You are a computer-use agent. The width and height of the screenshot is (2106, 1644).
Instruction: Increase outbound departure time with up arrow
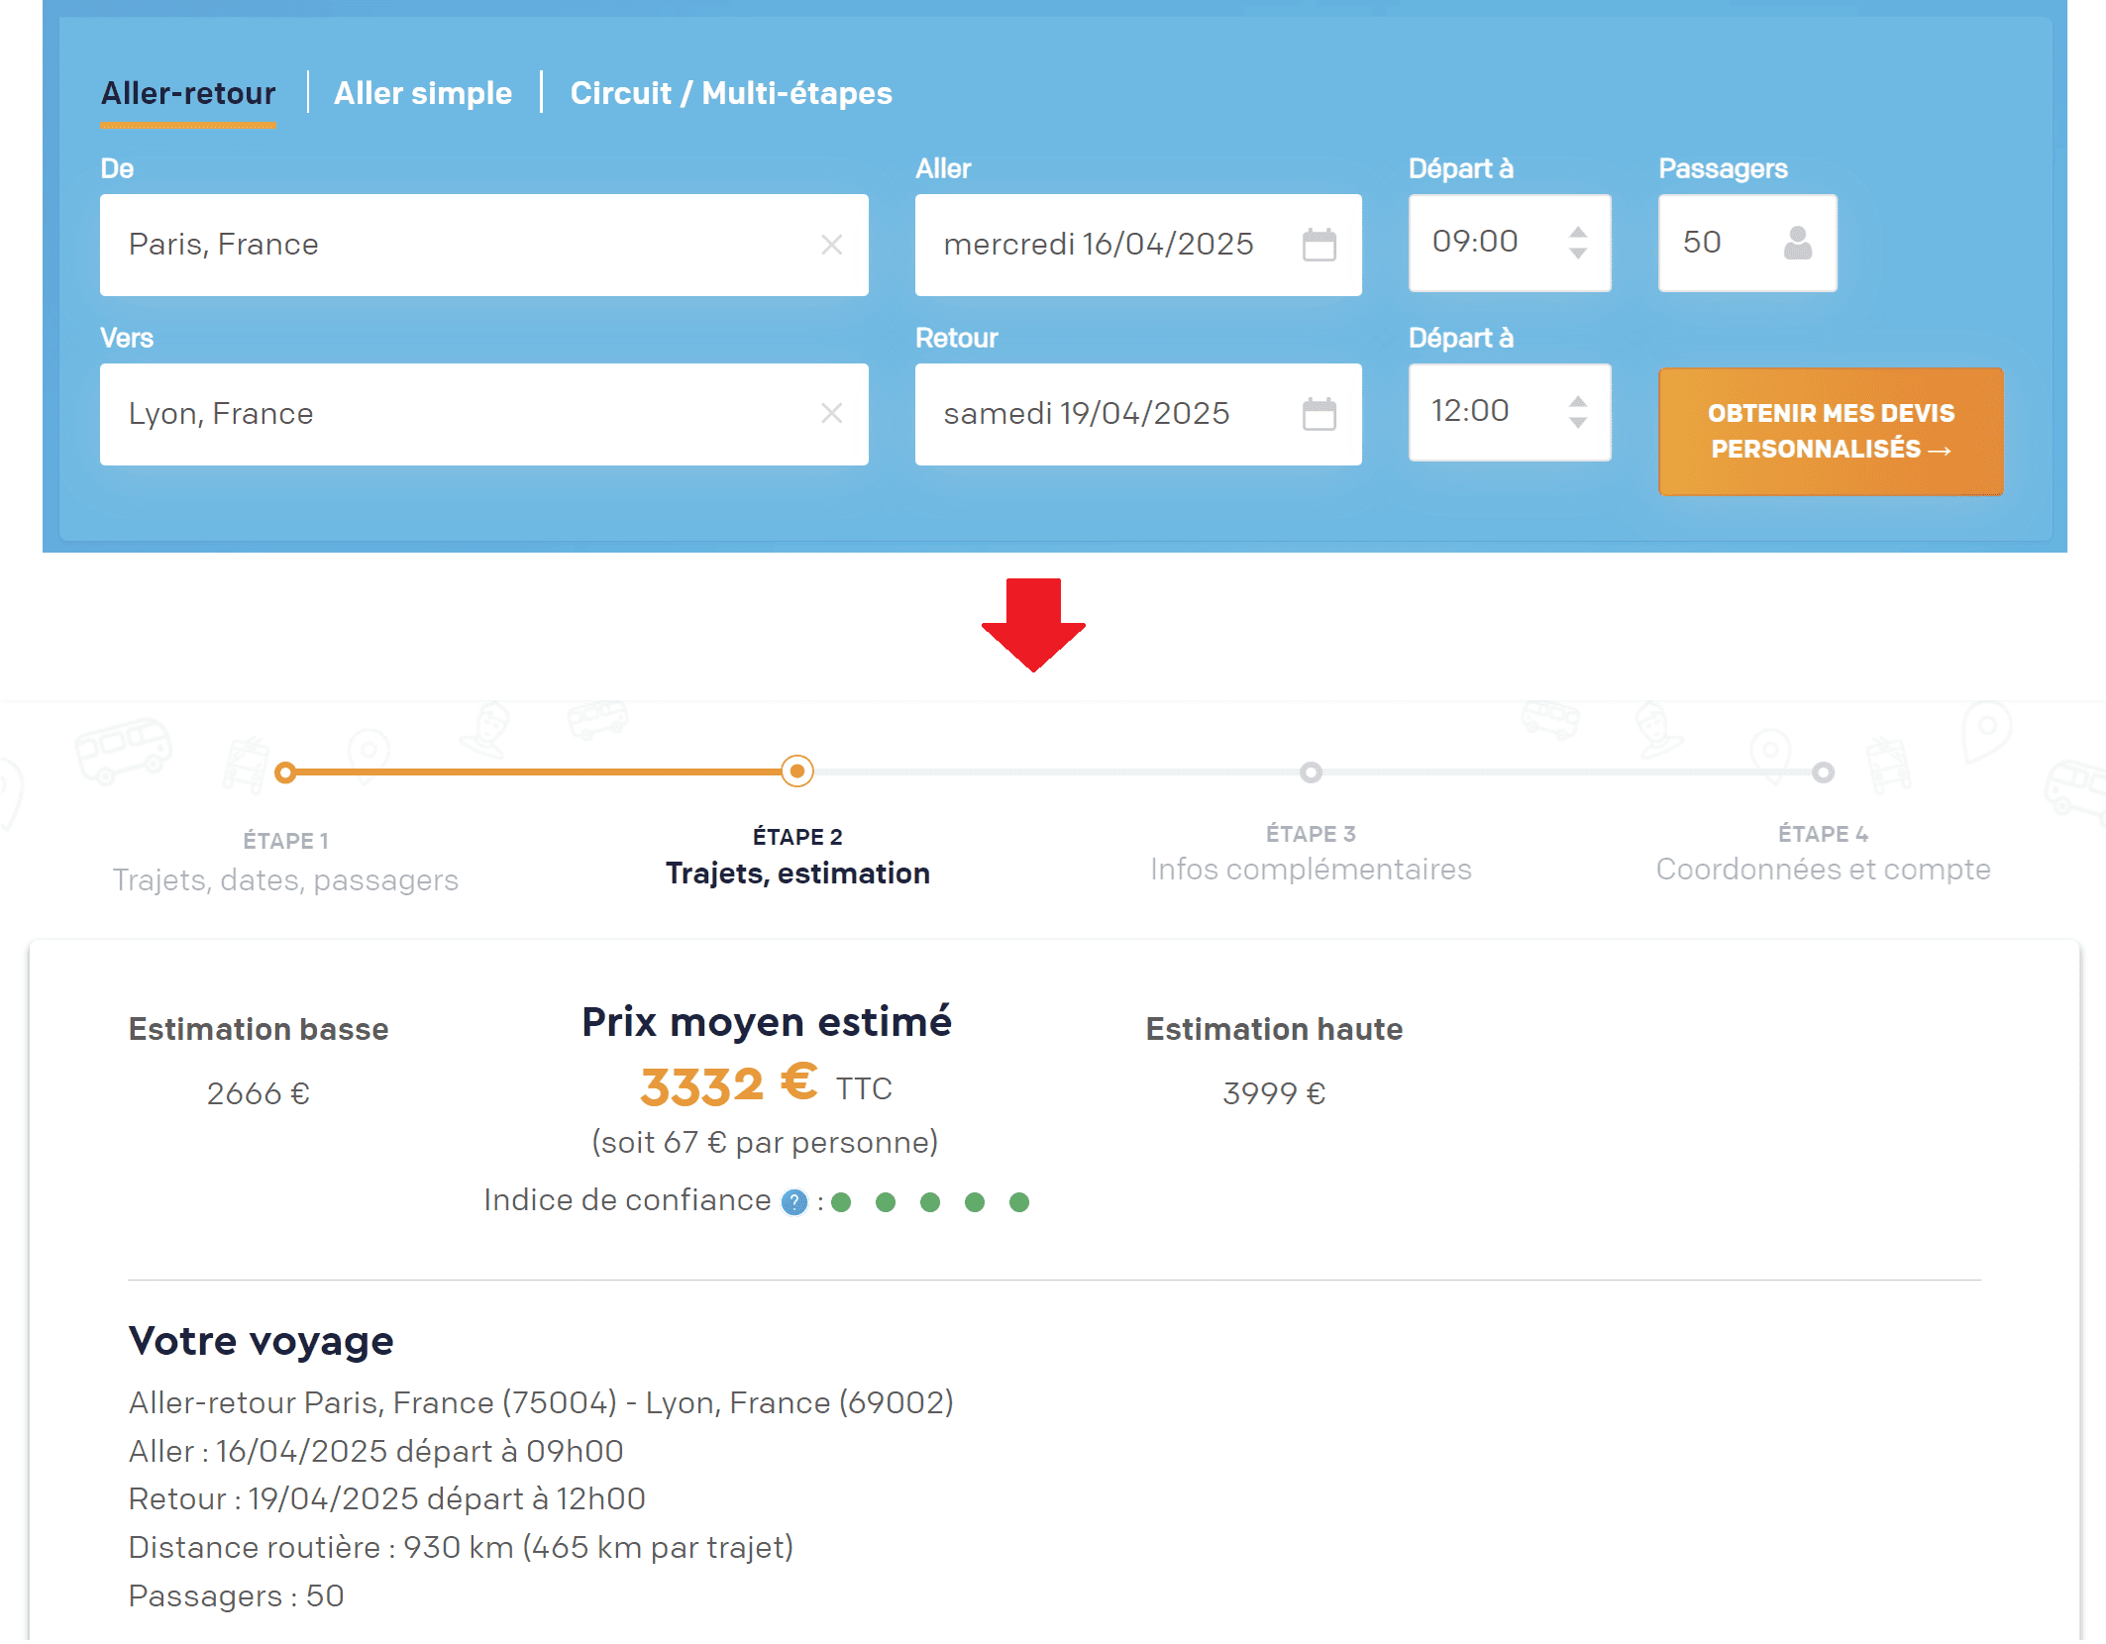tap(1578, 232)
